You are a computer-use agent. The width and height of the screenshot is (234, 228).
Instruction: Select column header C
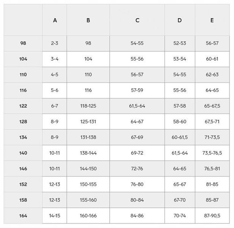click(x=137, y=20)
